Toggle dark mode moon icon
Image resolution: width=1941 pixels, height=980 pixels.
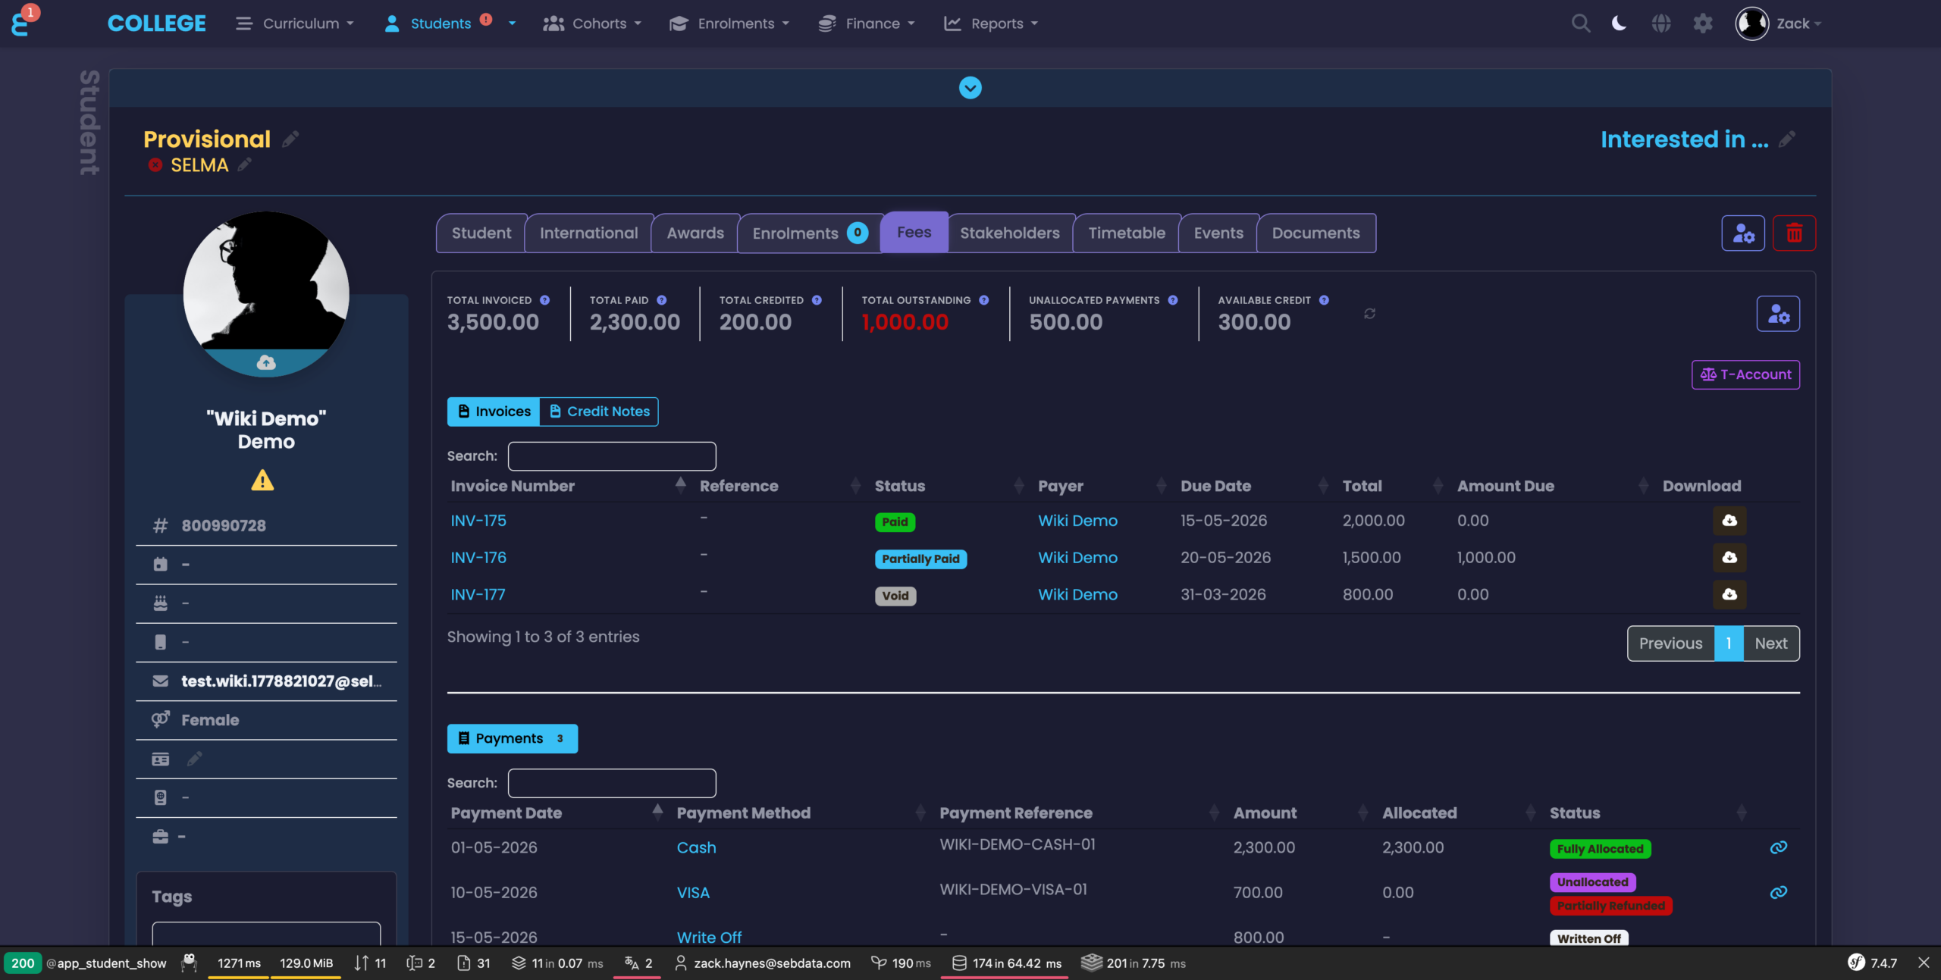coord(1619,23)
